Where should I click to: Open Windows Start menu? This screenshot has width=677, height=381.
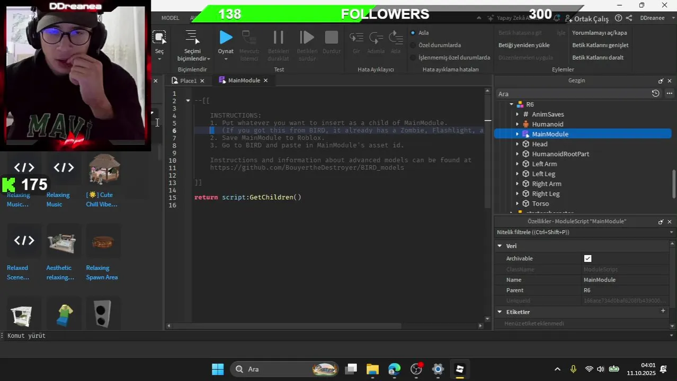tap(217, 369)
